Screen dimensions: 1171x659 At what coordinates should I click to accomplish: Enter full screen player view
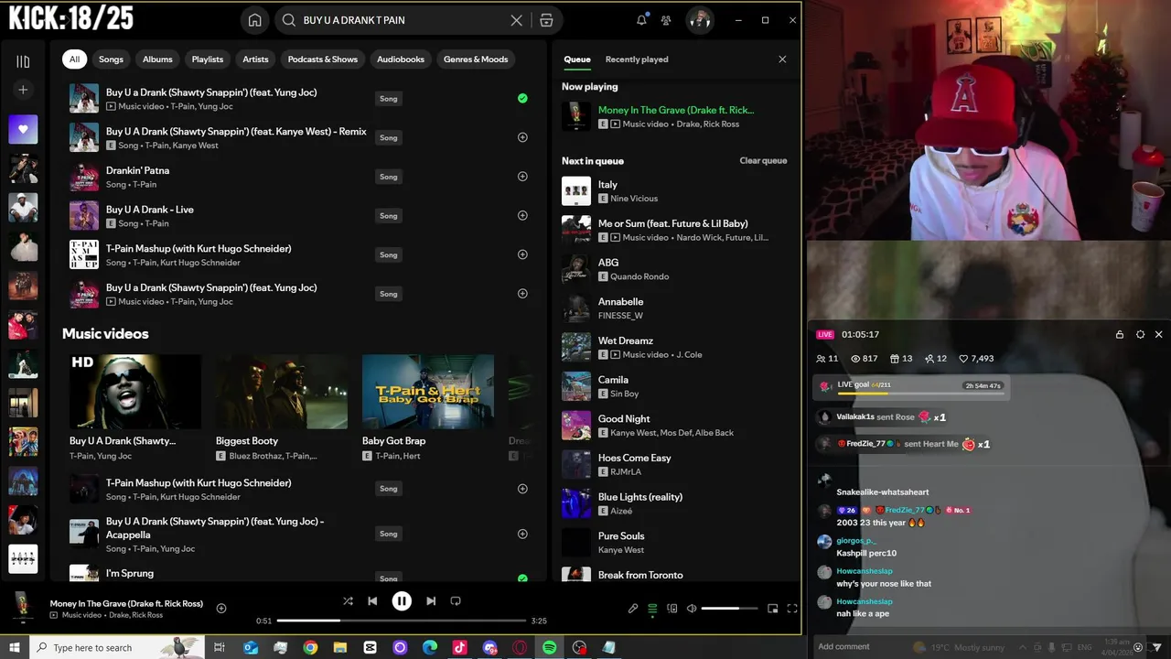coord(792,609)
